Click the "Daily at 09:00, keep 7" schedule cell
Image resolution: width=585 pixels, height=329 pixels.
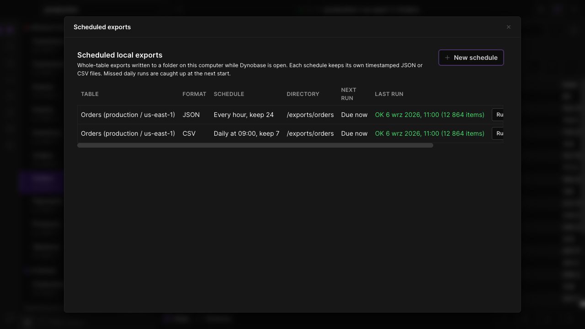246,133
